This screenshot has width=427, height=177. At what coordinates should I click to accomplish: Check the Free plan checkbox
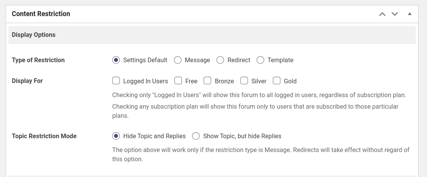[x=178, y=81]
